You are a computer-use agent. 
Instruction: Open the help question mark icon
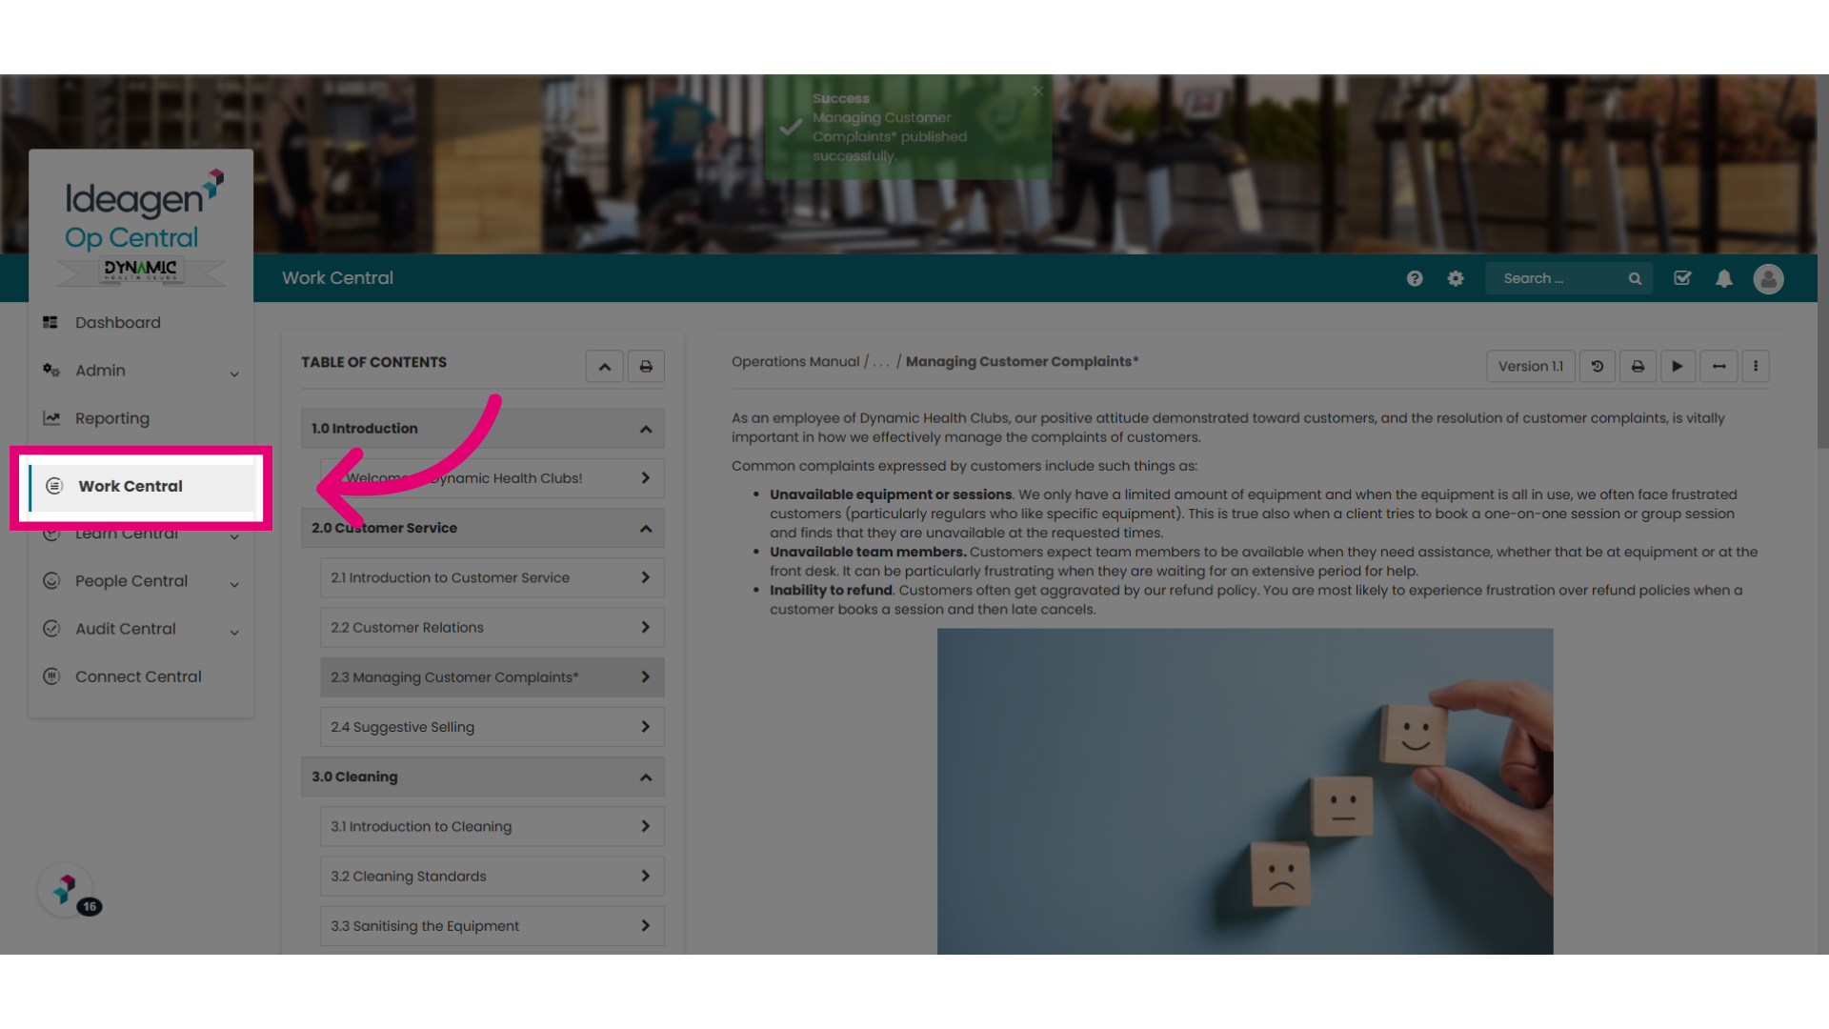pos(1415,278)
